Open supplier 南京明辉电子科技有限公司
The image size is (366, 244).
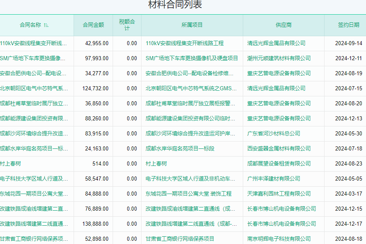279,239
